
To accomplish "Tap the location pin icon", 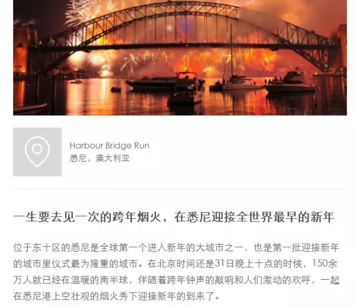I will point(37,152).
